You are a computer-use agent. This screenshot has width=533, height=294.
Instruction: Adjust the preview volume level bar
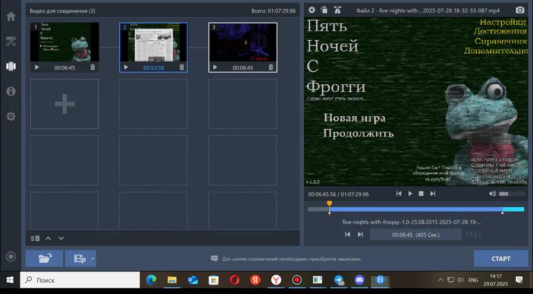(x=511, y=194)
